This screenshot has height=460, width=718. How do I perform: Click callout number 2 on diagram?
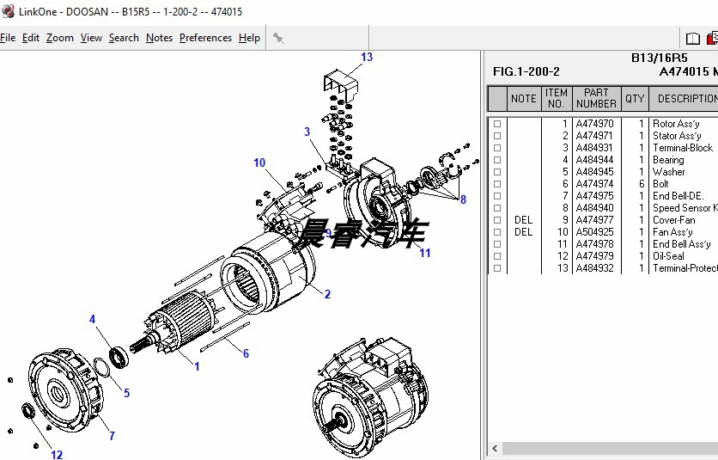pyautogui.click(x=327, y=294)
